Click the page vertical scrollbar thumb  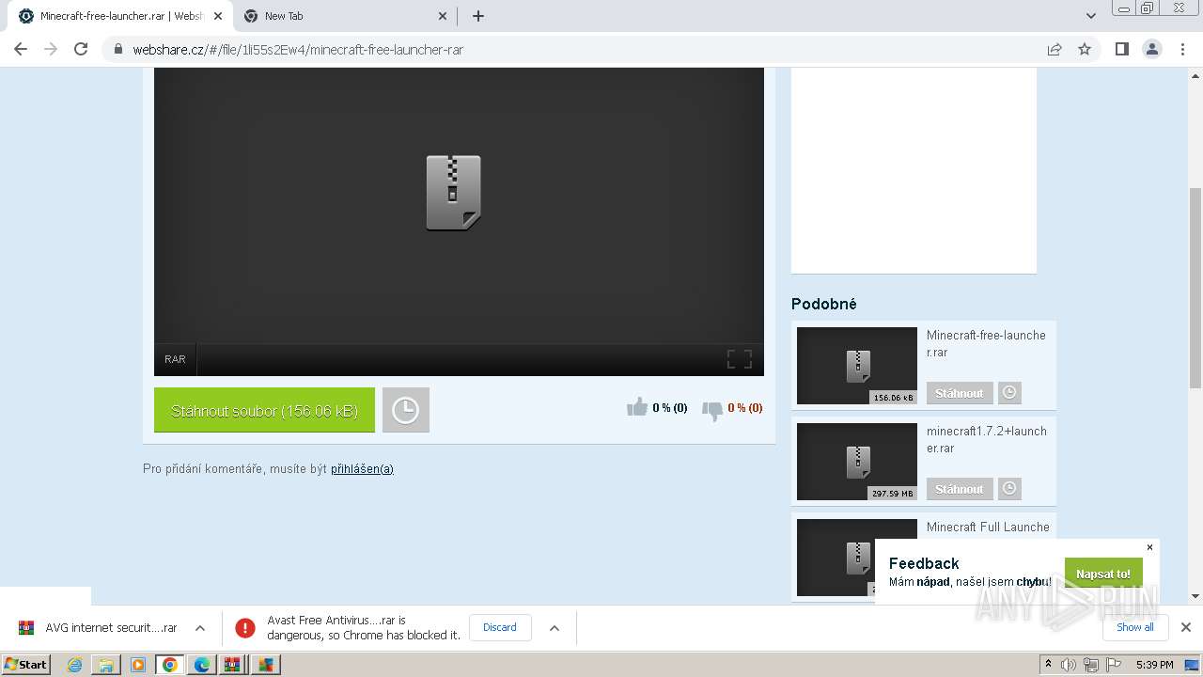click(x=1195, y=287)
